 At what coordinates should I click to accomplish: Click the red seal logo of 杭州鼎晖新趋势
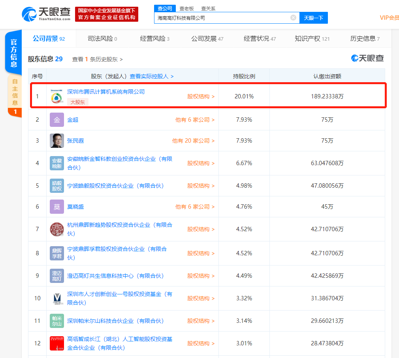(x=57, y=229)
